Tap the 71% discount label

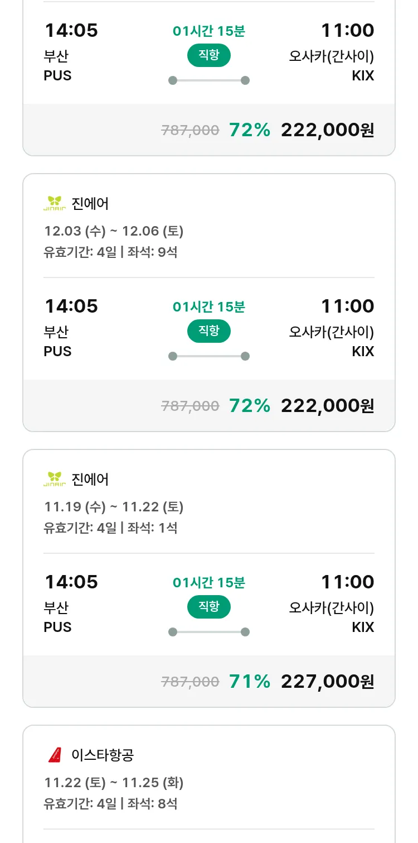250,681
